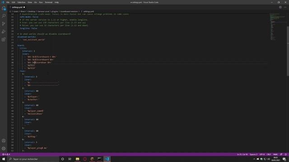Click the 'safe-mode: false' line
289x162 pixels.
29,17
